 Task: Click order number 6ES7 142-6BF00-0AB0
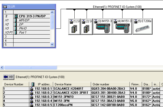[110, 105]
